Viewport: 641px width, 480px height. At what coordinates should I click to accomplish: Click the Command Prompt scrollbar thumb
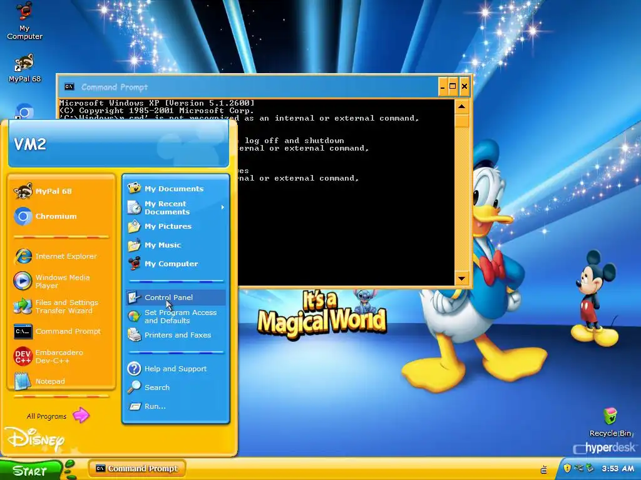click(461, 121)
